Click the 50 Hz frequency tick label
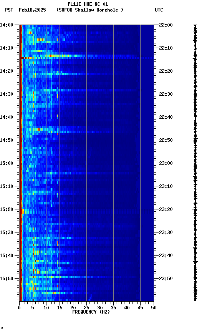212x332 pixels. coord(154,308)
